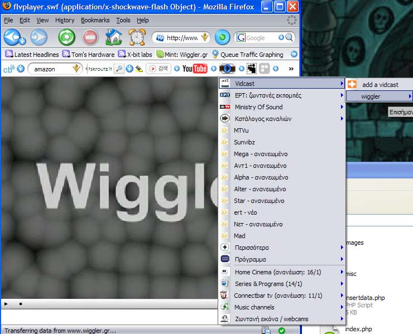
Task: Open the Tools menu
Action: tap(123, 20)
